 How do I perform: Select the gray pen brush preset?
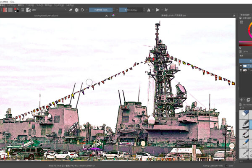244,153
